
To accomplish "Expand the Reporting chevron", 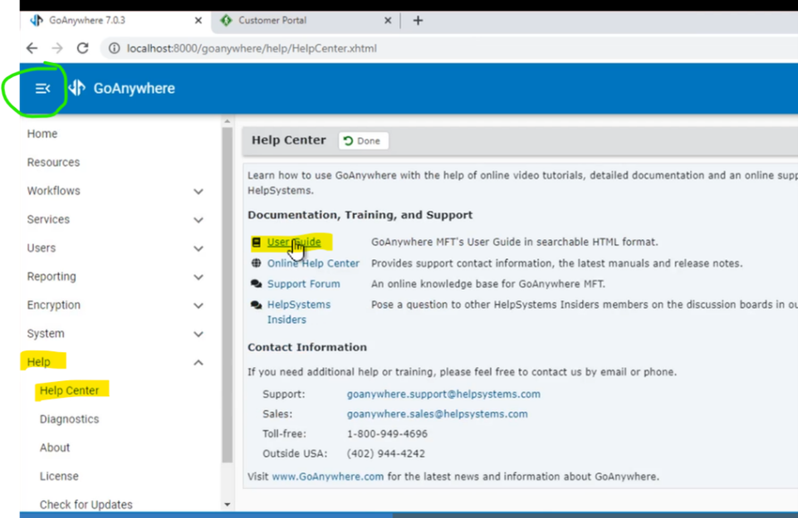I will [x=198, y=276].
